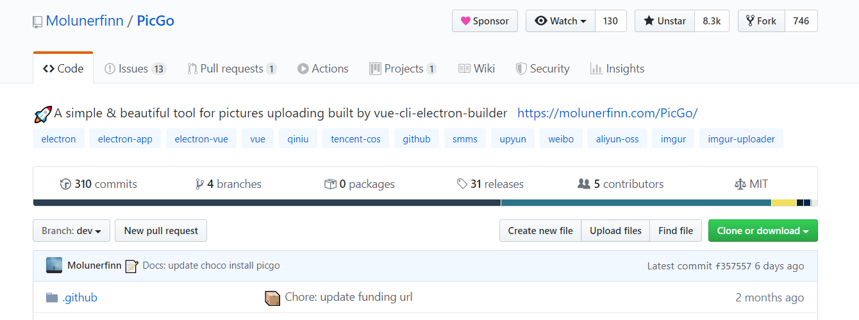
Task: Click the language color bar
Action: click(x=425, y=203)
